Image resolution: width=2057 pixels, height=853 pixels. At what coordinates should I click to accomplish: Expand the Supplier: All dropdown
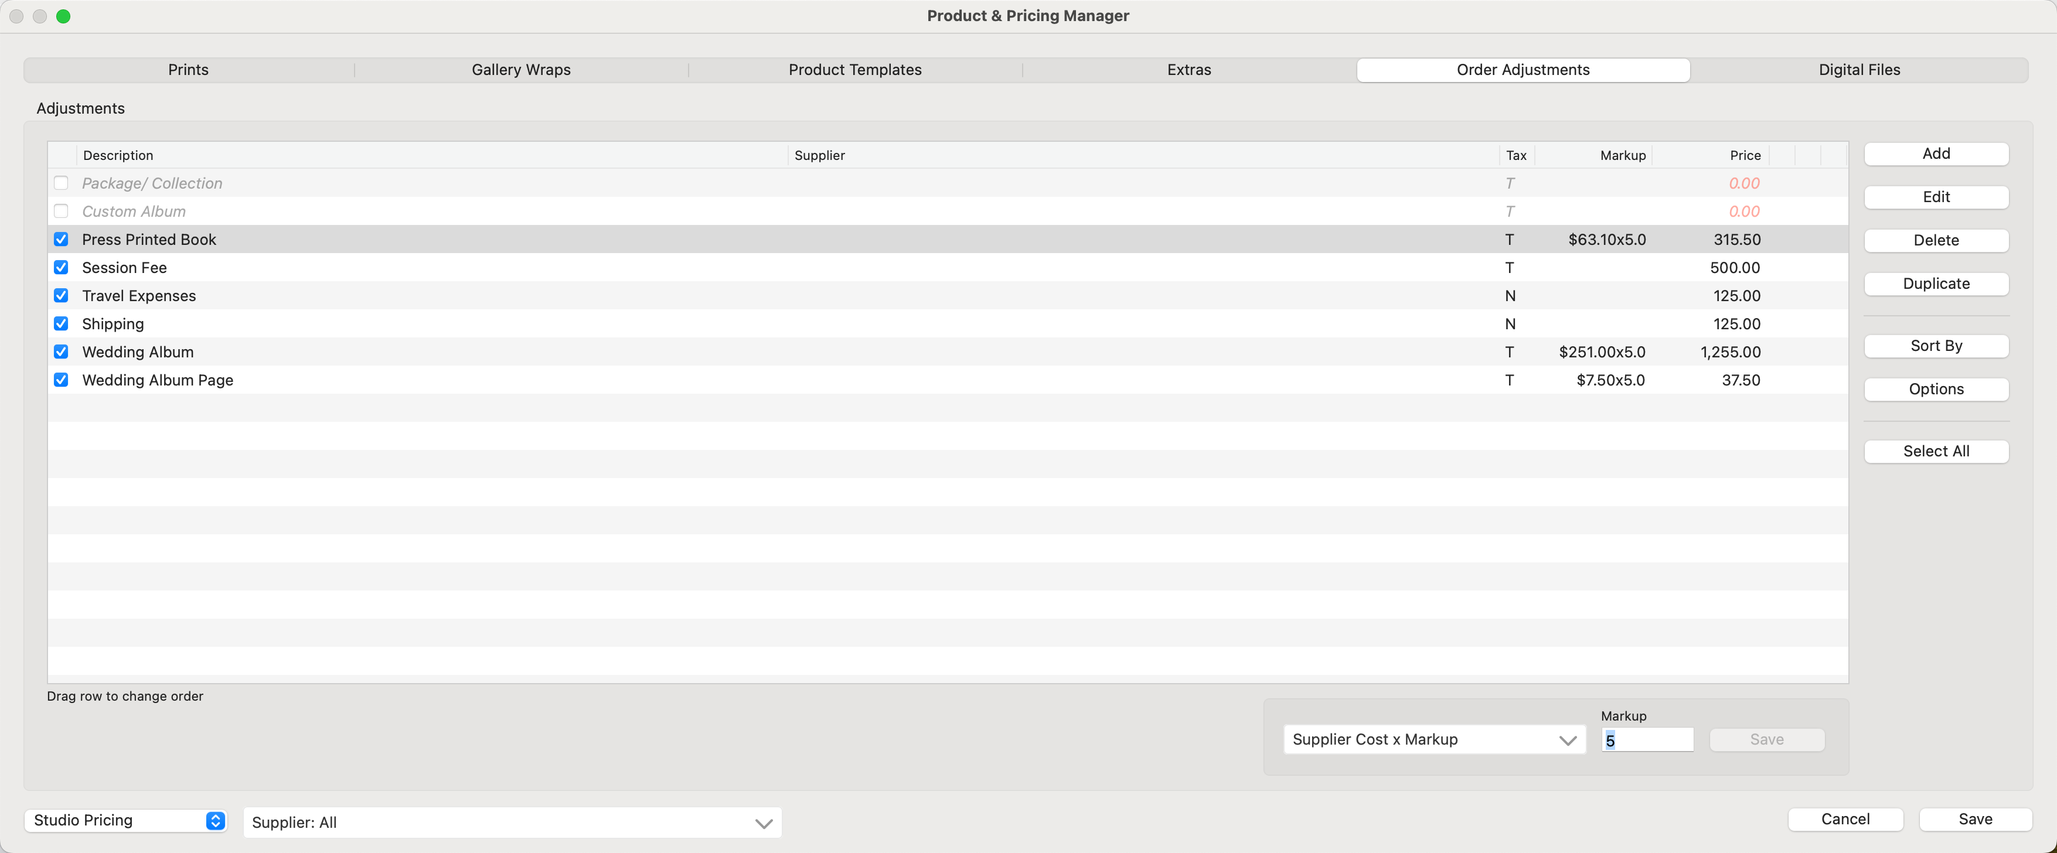coord(512,823)
